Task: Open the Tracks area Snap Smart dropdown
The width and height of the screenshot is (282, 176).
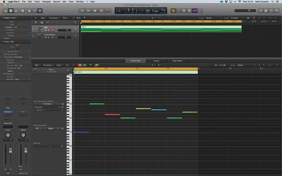Action: (x=214, y=18)
